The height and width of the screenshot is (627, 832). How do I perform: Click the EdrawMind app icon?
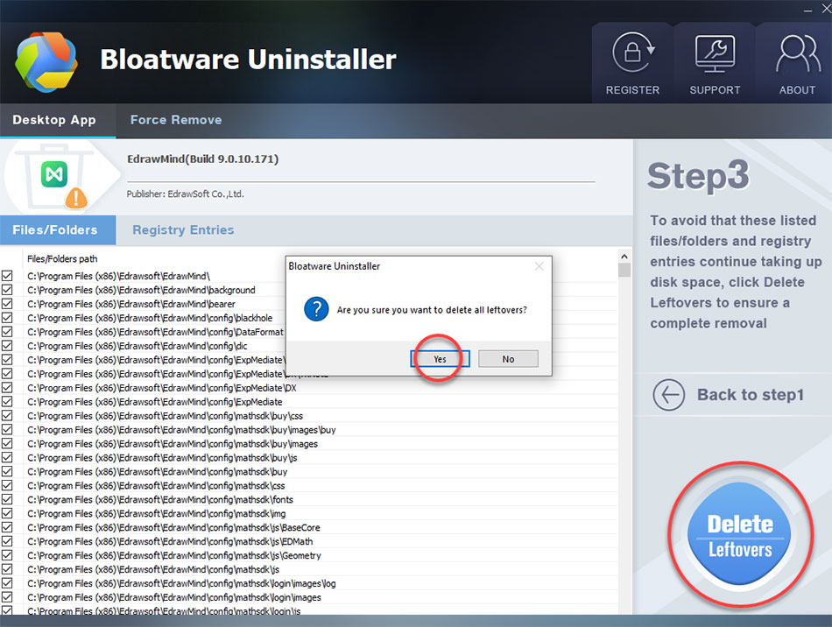54,174
